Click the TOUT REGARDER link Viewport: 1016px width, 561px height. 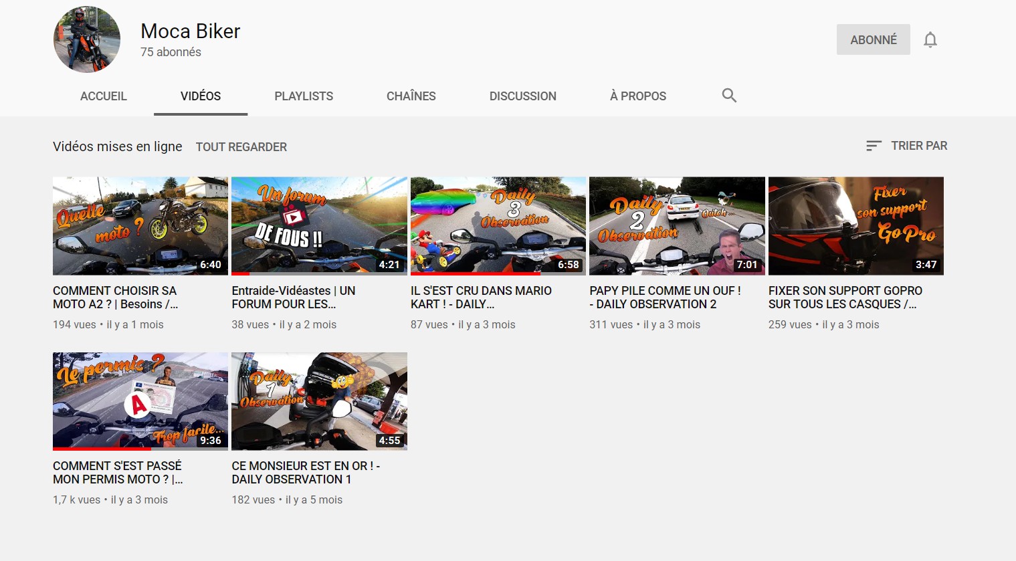(241, 147)
